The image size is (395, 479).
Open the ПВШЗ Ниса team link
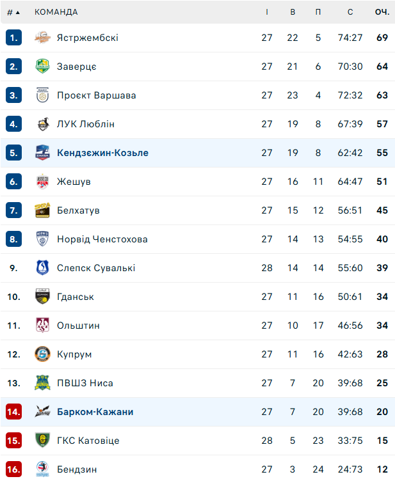(x=85, y=383)
